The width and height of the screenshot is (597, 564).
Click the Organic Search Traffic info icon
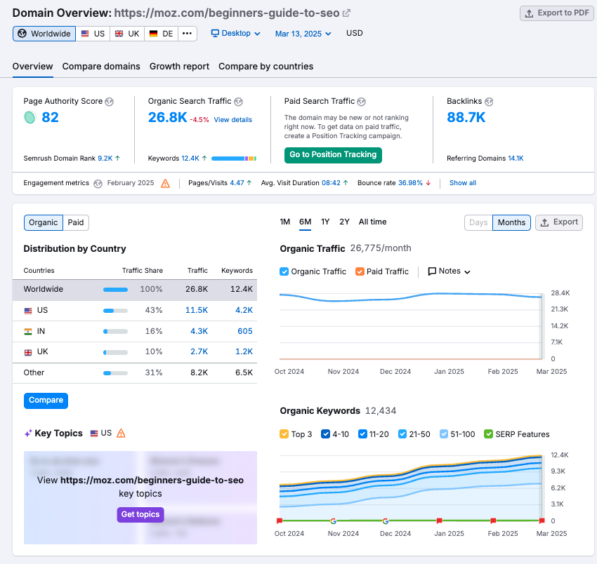click(238, 102)
